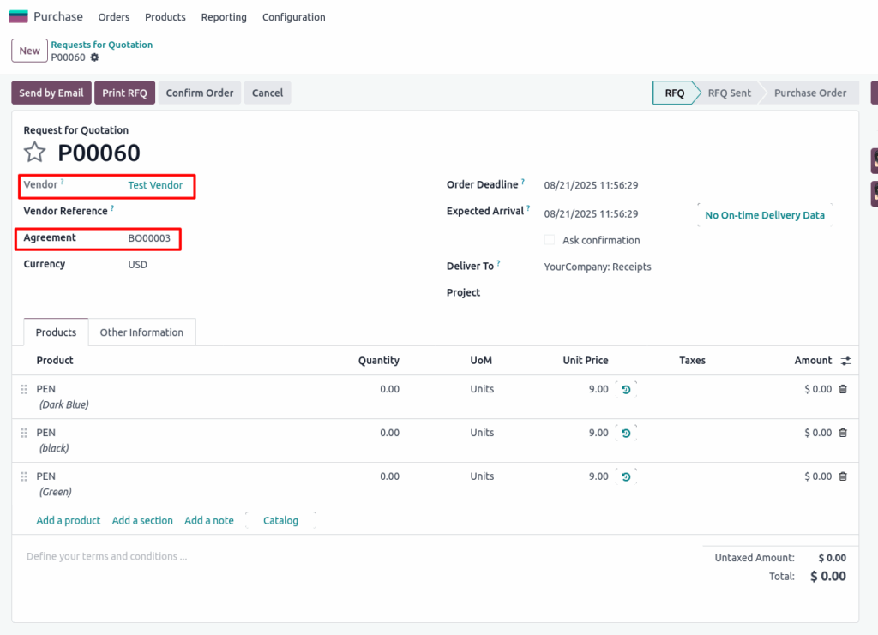The image size is (878, 635).
Task: Click Add a section link
Action: [142, 521]
